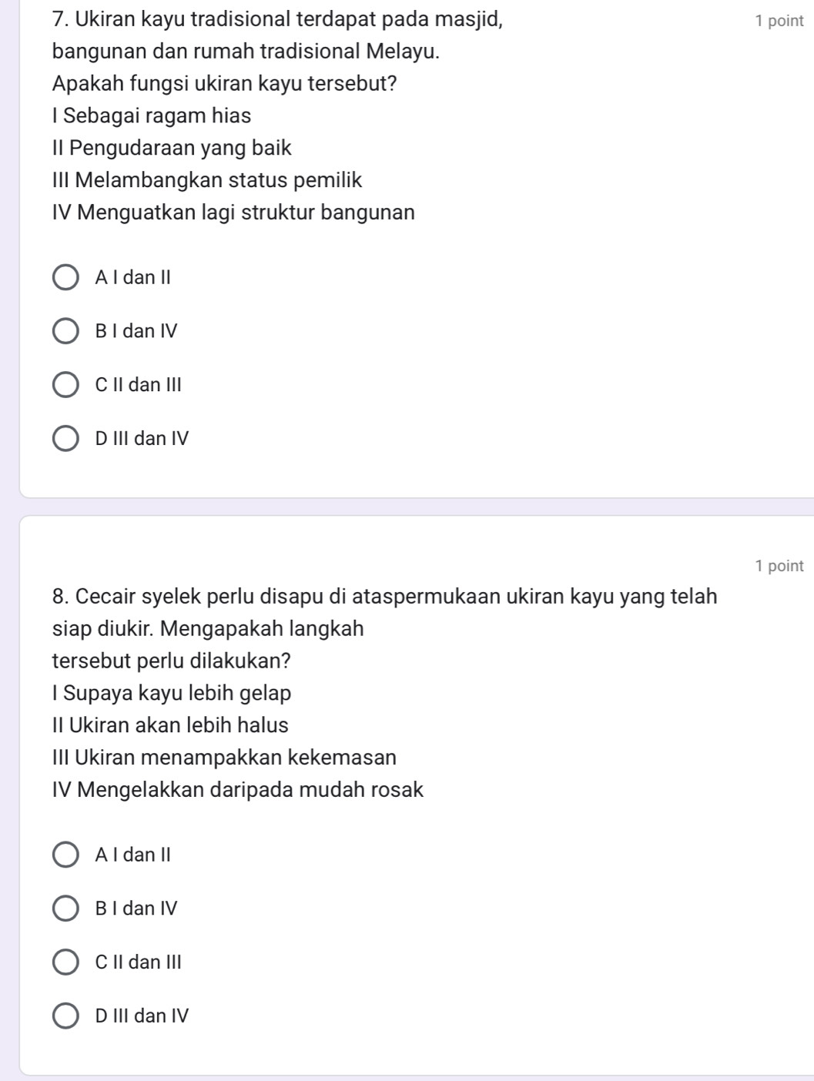Select option B radio button for question 7
The image size is (814, 1081).
point(65,332)
